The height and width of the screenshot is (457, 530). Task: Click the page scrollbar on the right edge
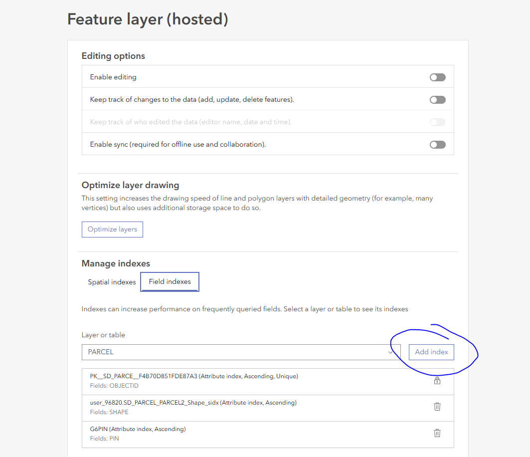(527, 228)
